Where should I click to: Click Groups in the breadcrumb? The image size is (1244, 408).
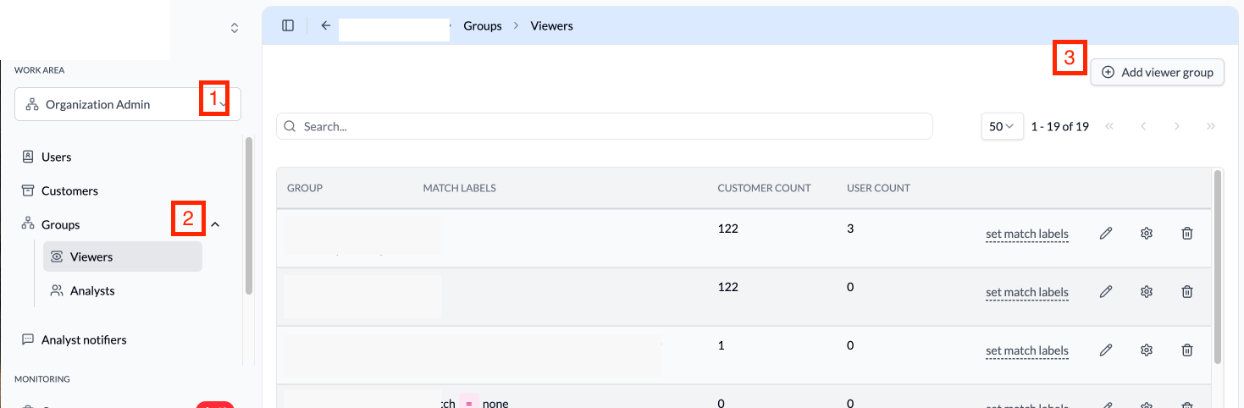coord(483,26)
